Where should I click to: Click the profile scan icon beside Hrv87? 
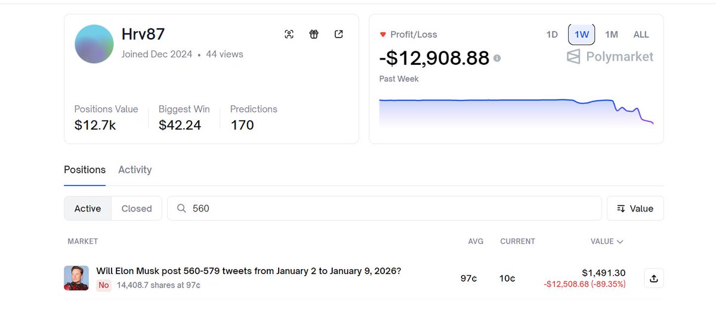289,34
